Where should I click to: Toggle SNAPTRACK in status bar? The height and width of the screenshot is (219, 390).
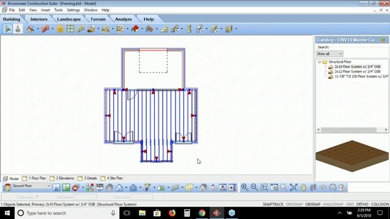[273, 204]
